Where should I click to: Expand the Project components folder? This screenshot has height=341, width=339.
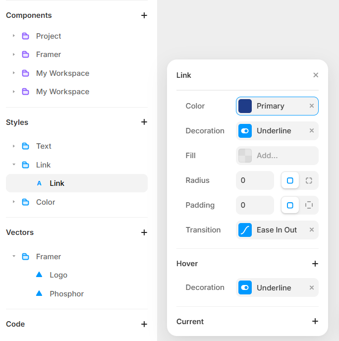pos(14,36)
